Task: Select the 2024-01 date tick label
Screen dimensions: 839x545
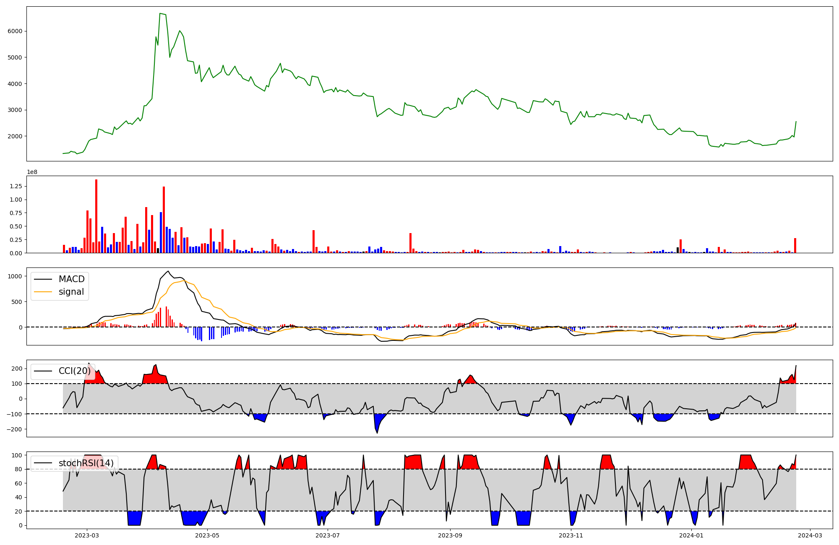Action: tap(691, 535)
